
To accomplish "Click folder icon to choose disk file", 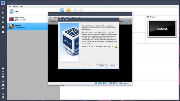I will 116,47.
